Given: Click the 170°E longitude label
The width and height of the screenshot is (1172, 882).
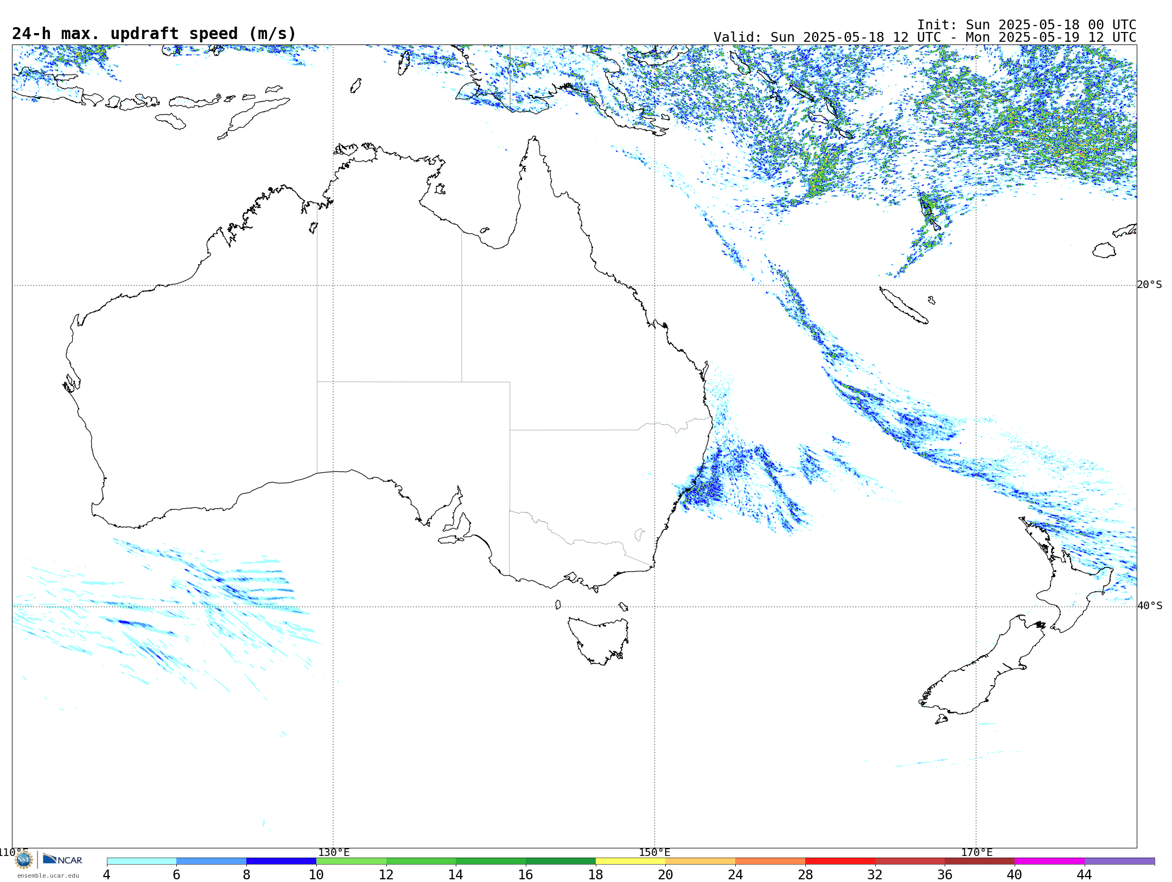Looking at the screenshot, I should (977, 853).
